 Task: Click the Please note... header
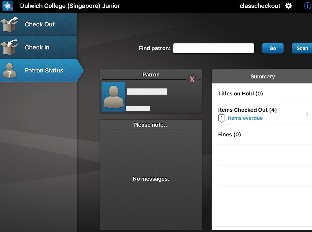(151, 125)
